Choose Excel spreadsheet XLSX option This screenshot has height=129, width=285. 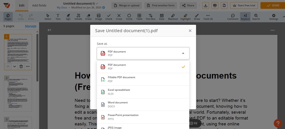143,92
